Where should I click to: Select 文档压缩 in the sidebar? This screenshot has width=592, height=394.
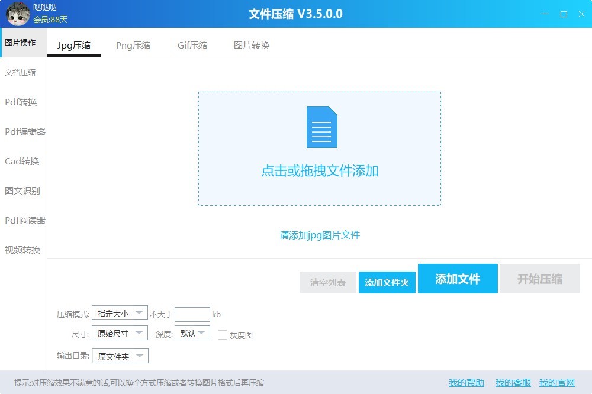click(21, 72)
